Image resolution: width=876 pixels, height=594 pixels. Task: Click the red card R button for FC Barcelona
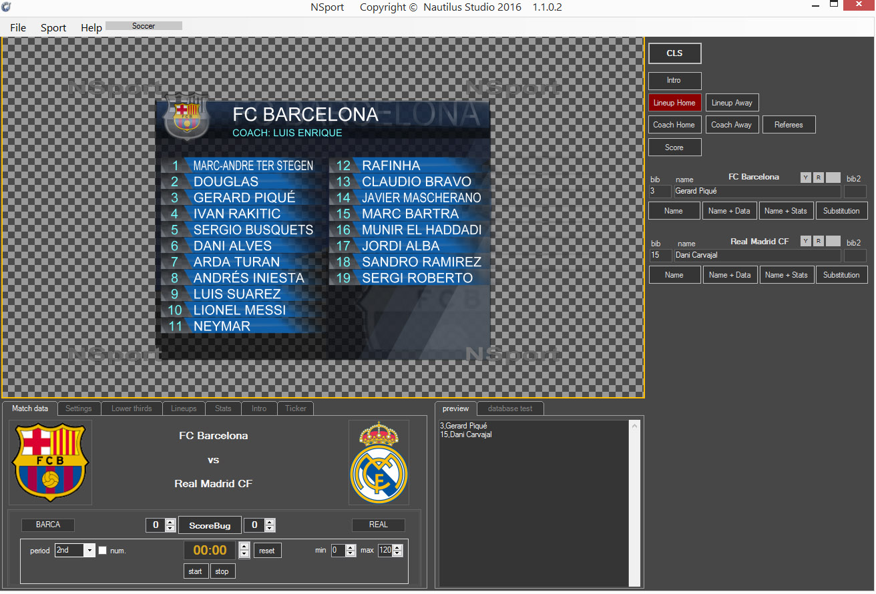(x=819, y=177)
